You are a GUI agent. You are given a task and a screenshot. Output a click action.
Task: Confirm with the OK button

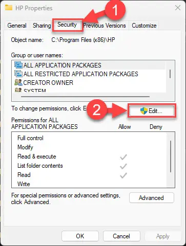80,236
